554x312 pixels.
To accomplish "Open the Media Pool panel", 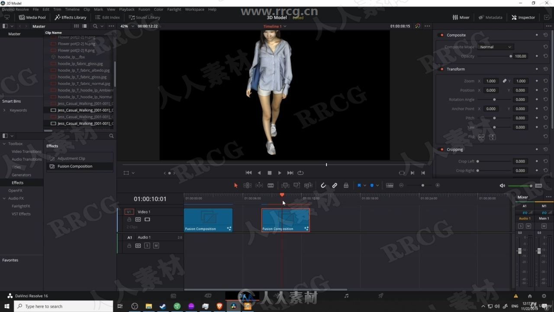I will click(32, 17).
